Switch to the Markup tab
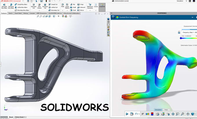Screen dimensions: 197x119 click(x=25, y=13)
